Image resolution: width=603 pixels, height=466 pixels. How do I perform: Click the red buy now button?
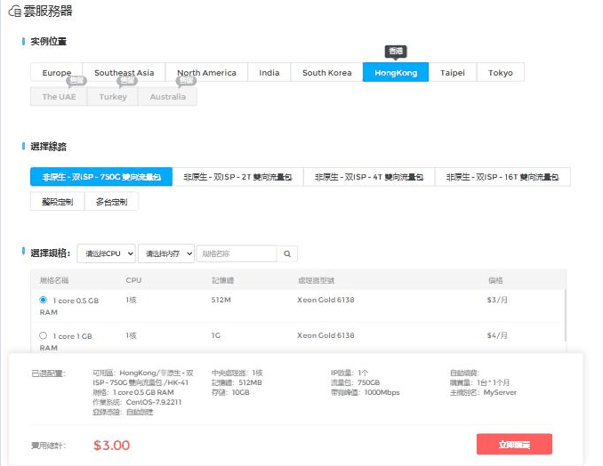point(514,445)
